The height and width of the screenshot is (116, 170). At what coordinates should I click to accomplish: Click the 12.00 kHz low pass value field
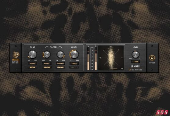(x=60, y=63)
